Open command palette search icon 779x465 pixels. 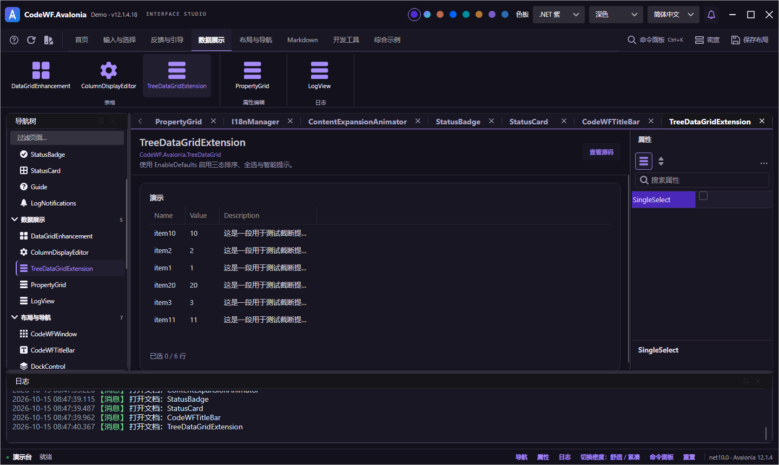[x=631, y=40]
